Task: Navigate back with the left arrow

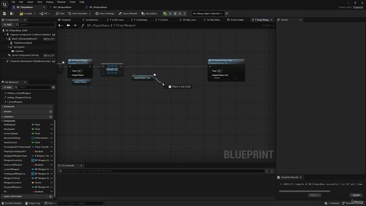Action: (x=68, y=25)
